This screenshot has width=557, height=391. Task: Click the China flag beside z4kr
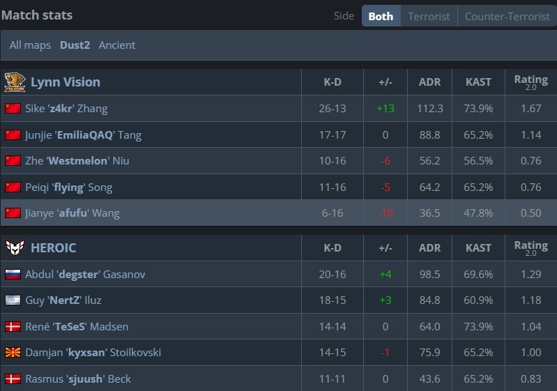[x=13, y=109]
